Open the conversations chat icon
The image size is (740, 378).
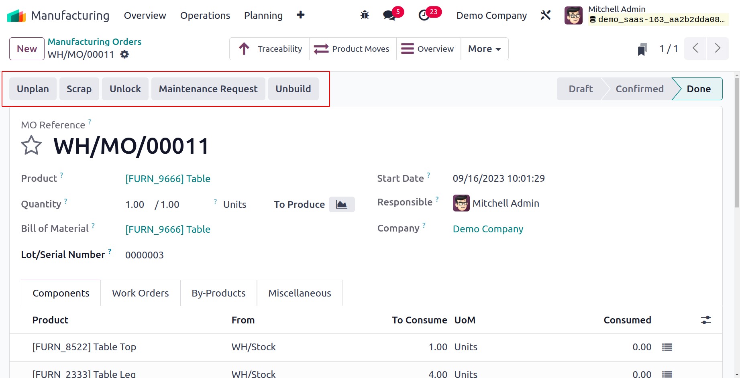tap(389, 15)
